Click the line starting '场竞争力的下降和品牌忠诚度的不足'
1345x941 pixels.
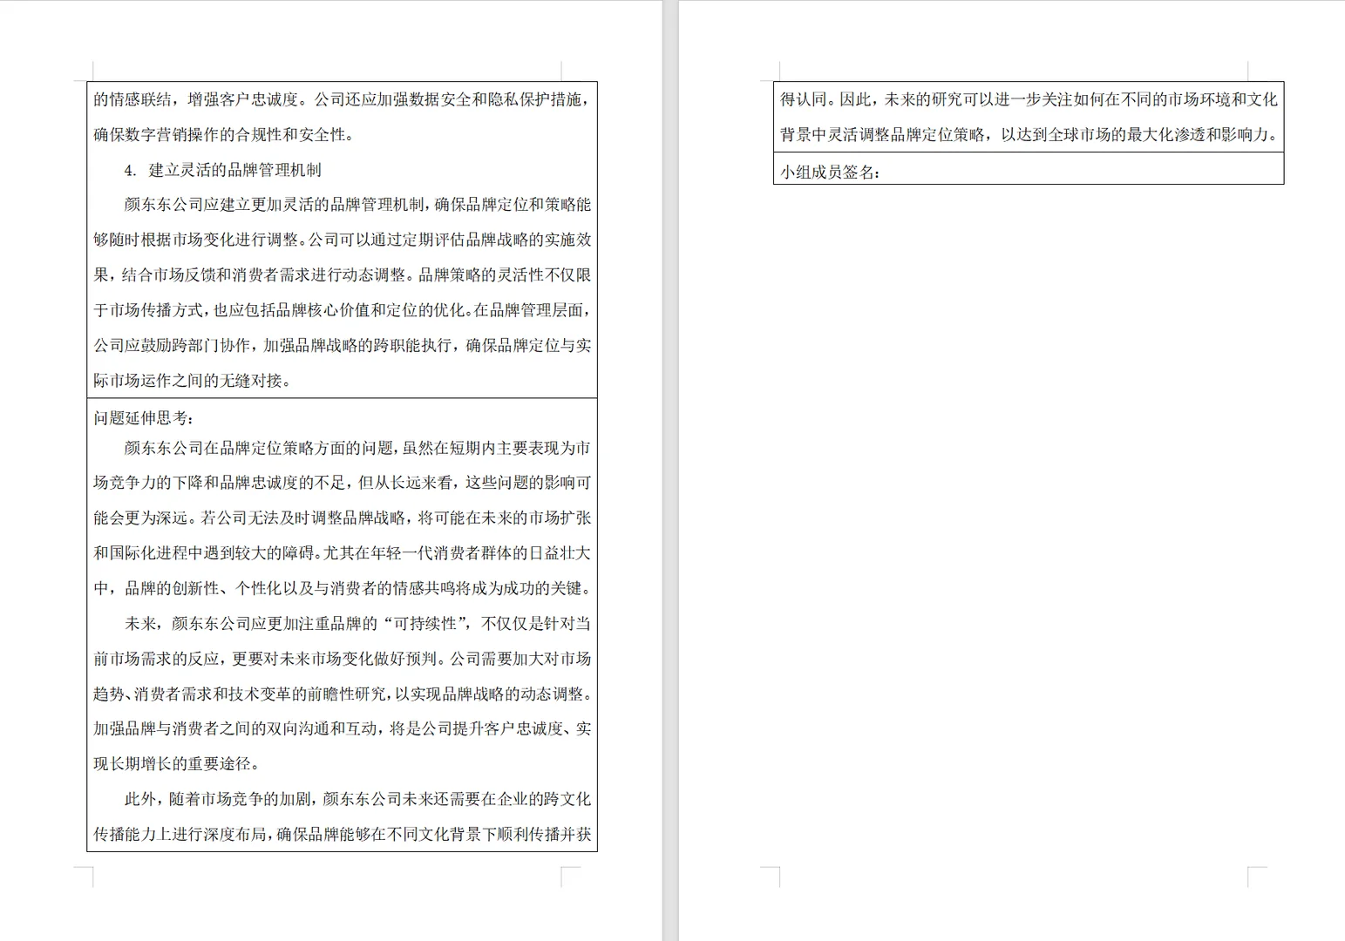342,483
